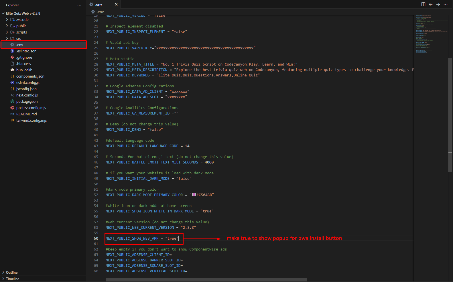Click the gear icon in .env breadcrumb
453x282 pixels.
[93, 12]
